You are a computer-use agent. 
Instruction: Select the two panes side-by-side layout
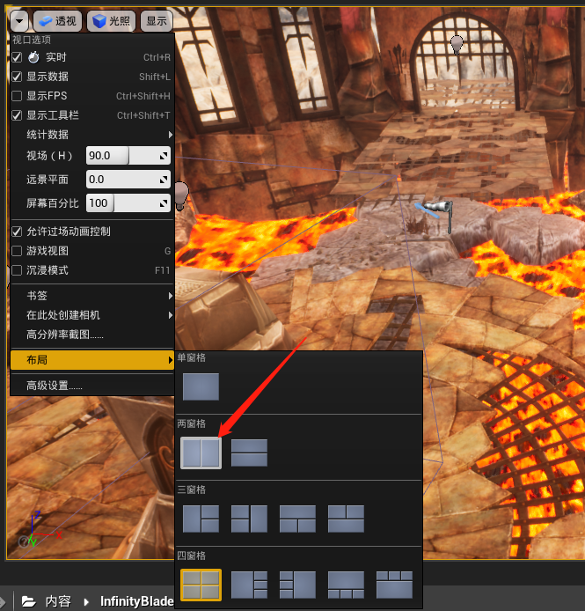[201, 453]
